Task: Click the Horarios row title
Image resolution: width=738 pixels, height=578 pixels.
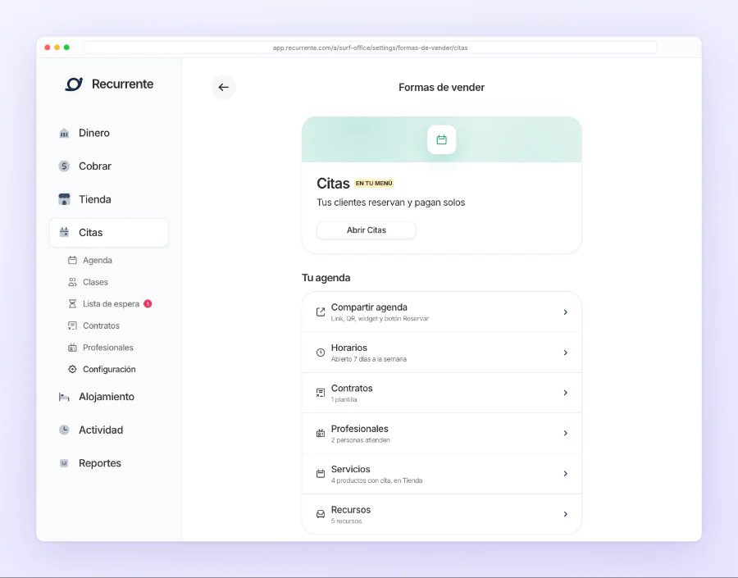Action: pyautogui.click(x=348, y=348)
